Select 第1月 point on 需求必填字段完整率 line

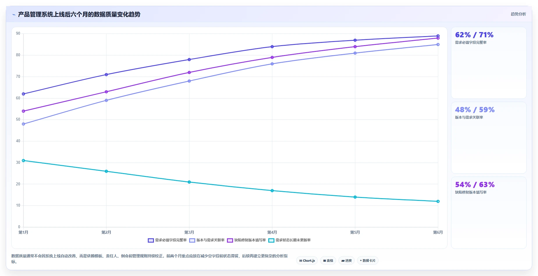coord(23,94)
